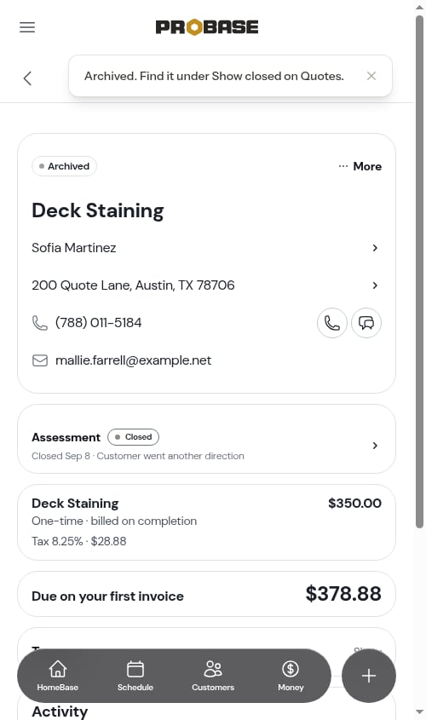Click 'Due on your first invoice' label

coord(108,596)
